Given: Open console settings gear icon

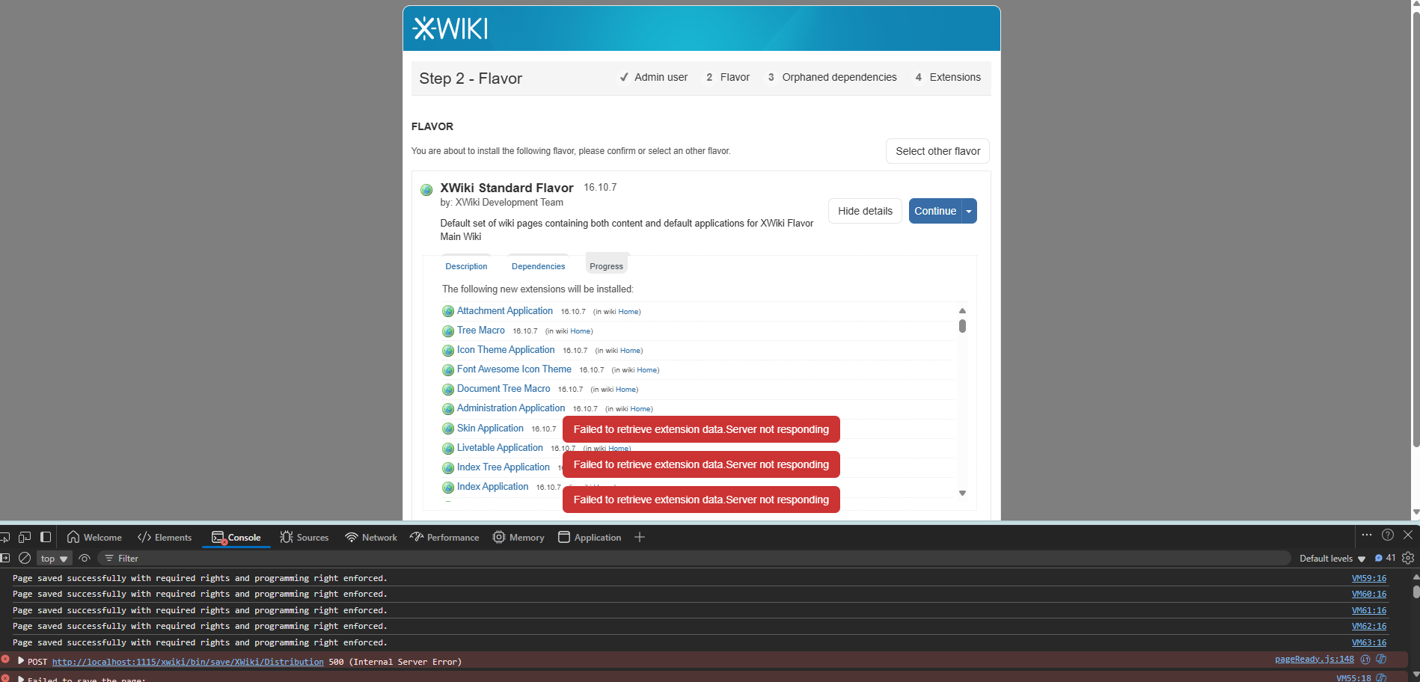Looking at the screenshot, I should [1408, 558].
